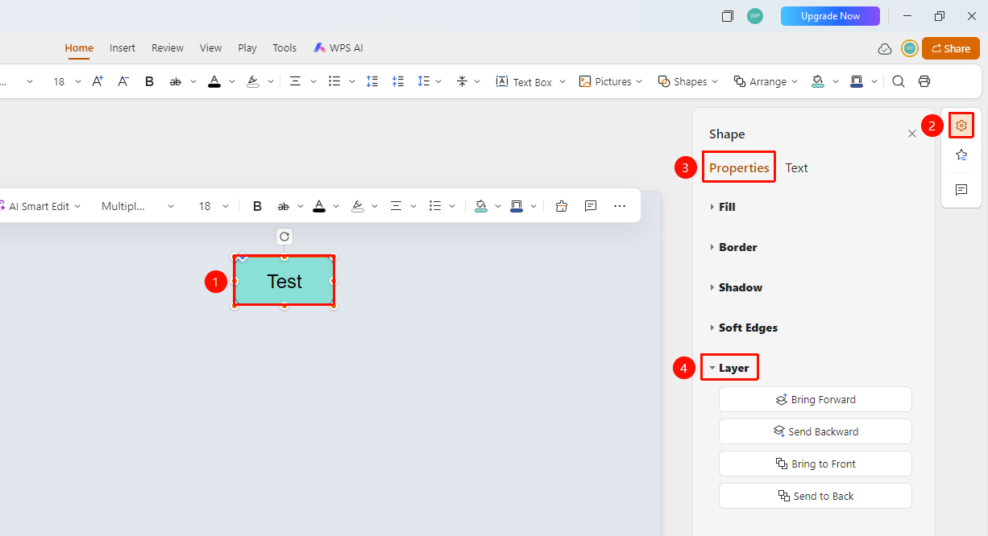
Task: Open the Review tab
Action: (168, 48)
